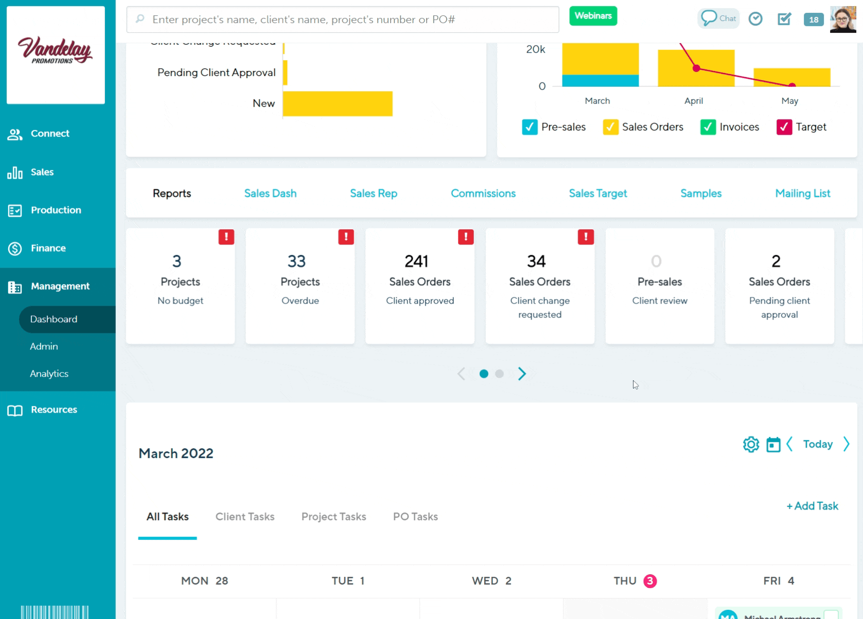Expand the Finance sidebar section
Viewport: 863px width, 619px height.
(x=48, y=248)
